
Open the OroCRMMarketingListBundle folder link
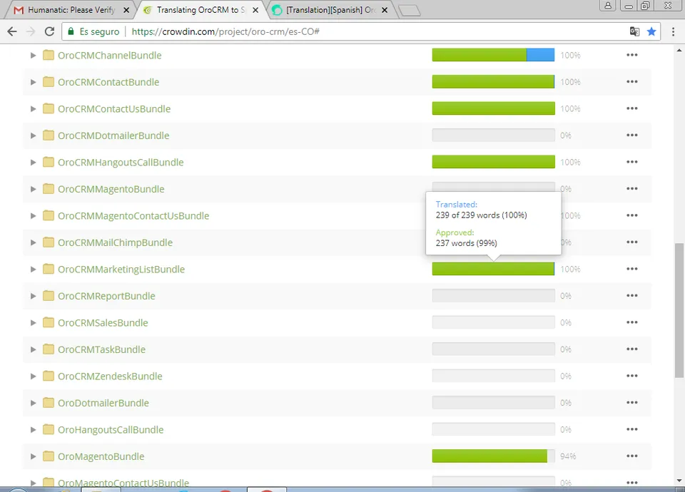121,270
